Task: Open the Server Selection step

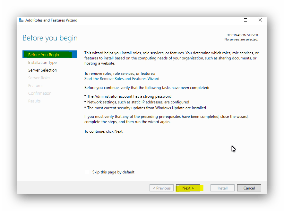Action: pos(42,70)
